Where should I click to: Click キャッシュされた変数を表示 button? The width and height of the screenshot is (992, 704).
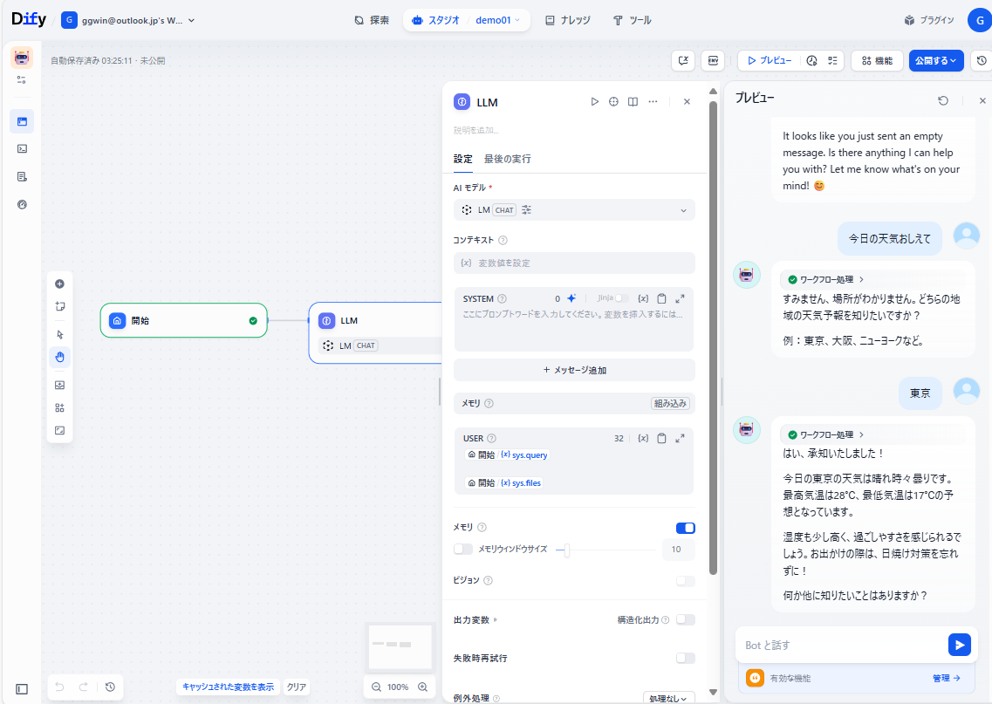[x=228, y=687]
